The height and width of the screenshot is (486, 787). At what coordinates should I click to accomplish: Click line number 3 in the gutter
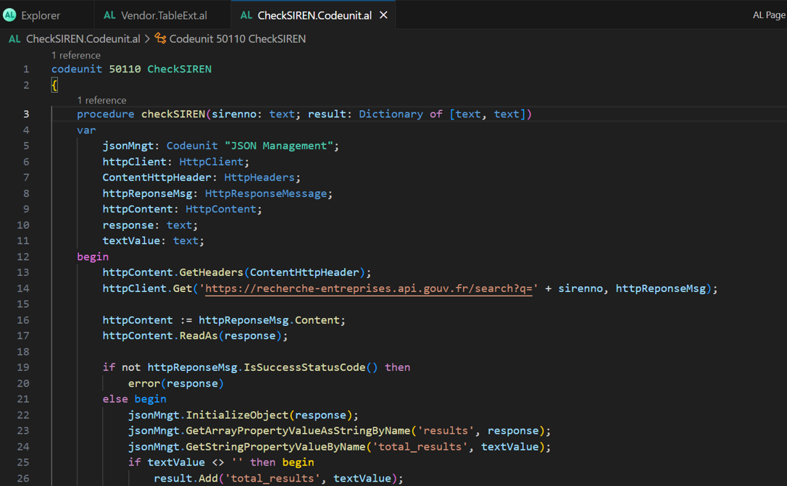(x=26, y=114)
